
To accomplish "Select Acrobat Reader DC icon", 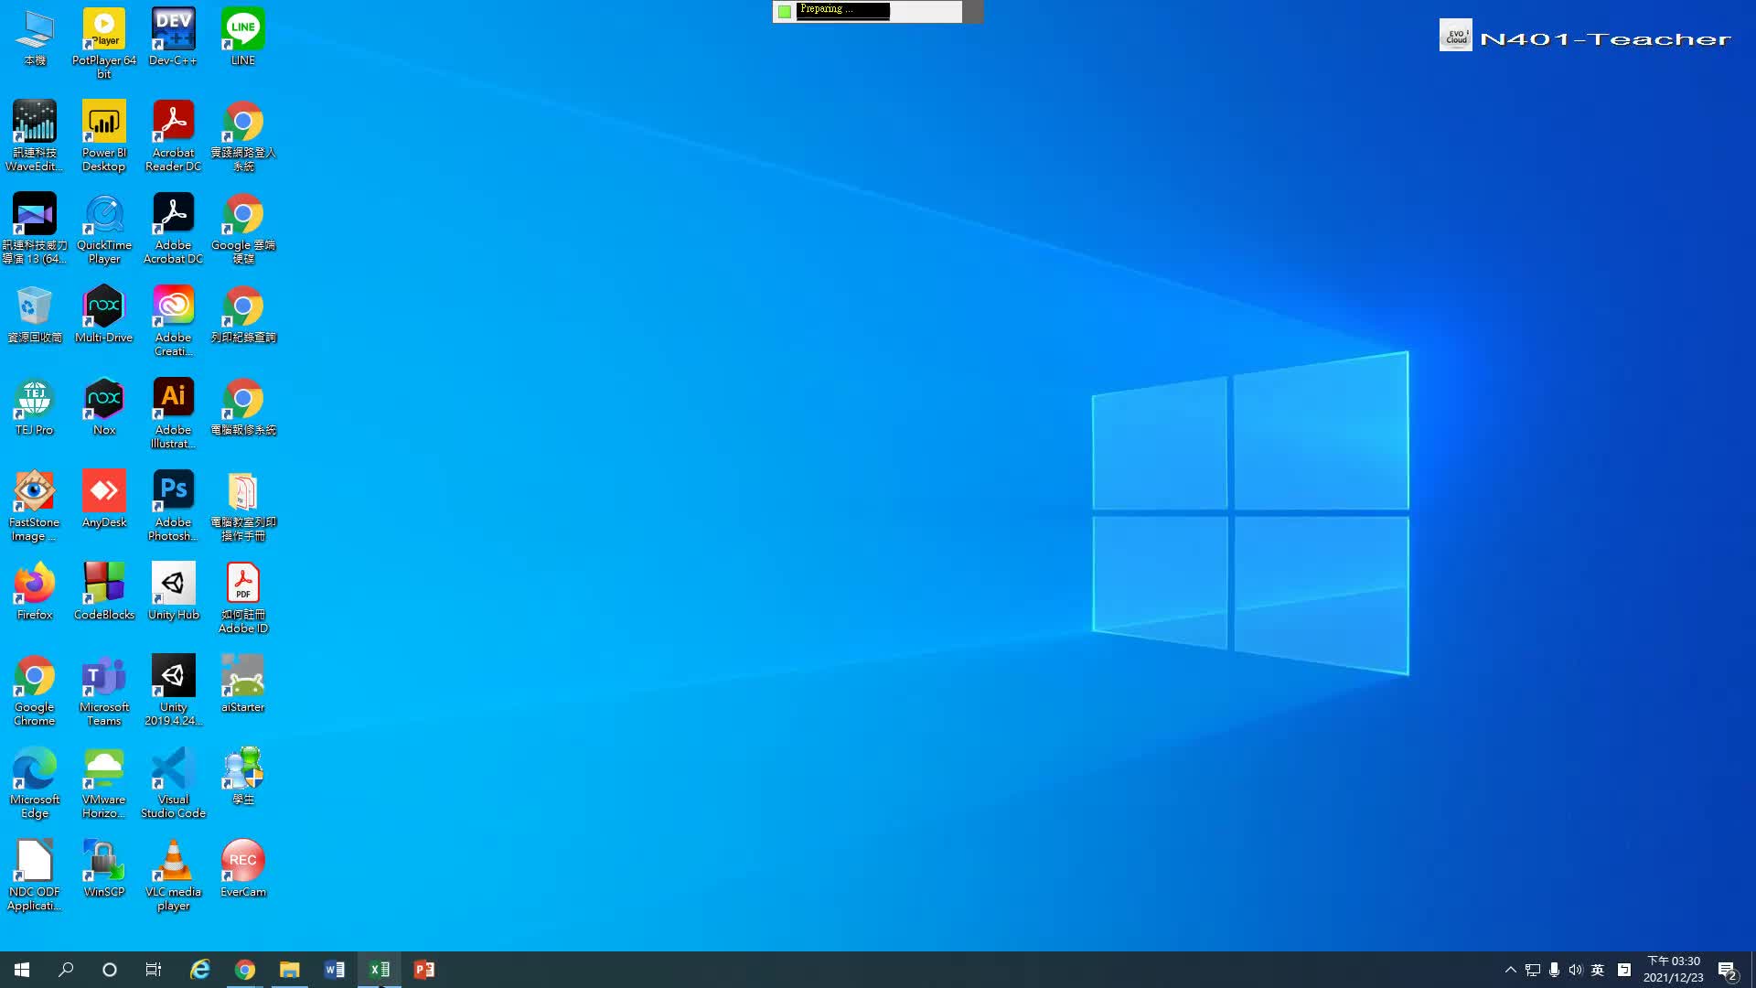I will click(173, 135).
